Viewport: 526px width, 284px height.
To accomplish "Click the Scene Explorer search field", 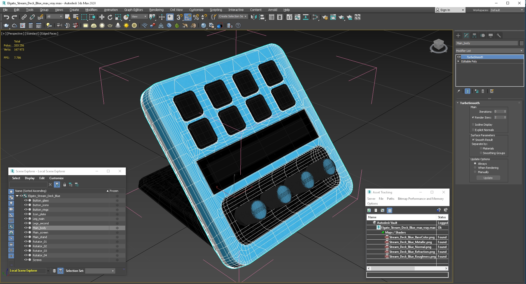I will pos(28,185).
